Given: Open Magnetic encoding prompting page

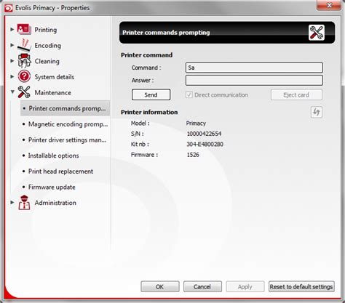Looking at the screenshot, I should point(68,124).
